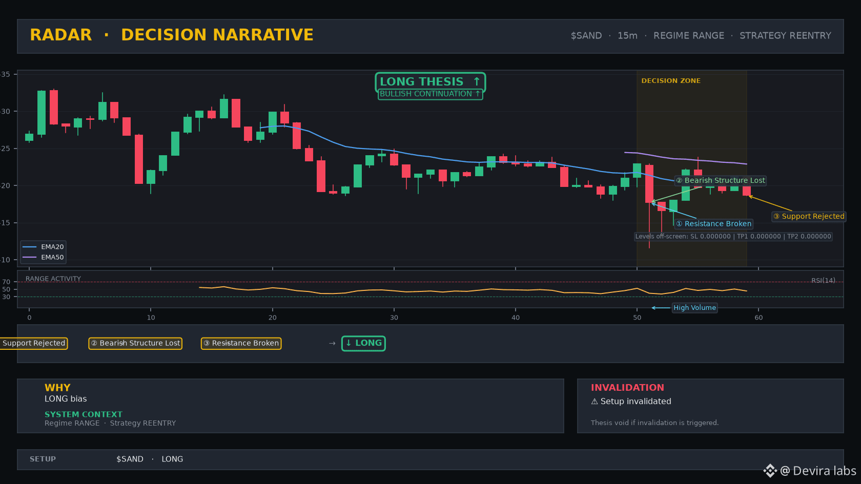Click the SYSTEM CONTEXT heading
The height and width of the screenshot is (484, 861).
coord(84,414)
